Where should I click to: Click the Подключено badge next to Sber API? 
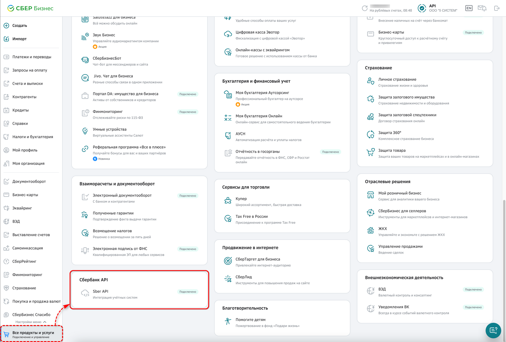pos(188,292)
